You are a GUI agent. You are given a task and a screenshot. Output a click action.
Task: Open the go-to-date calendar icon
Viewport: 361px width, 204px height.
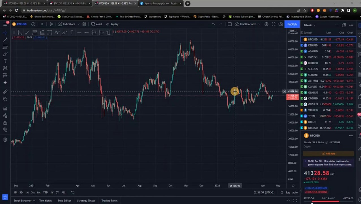[73, 192]
